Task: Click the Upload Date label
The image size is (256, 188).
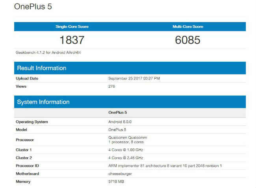Action: click(x=27, y=78)
